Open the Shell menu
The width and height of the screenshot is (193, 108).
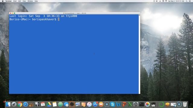[15, 1]
